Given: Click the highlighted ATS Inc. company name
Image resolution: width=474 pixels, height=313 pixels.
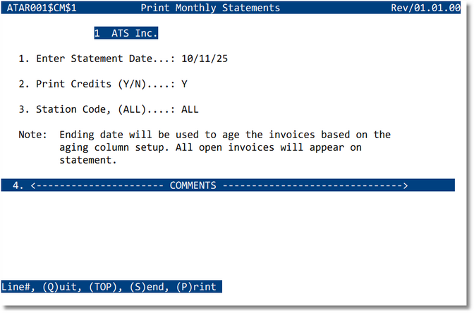Looking at the screenshot, I should (x=135, y=33).
